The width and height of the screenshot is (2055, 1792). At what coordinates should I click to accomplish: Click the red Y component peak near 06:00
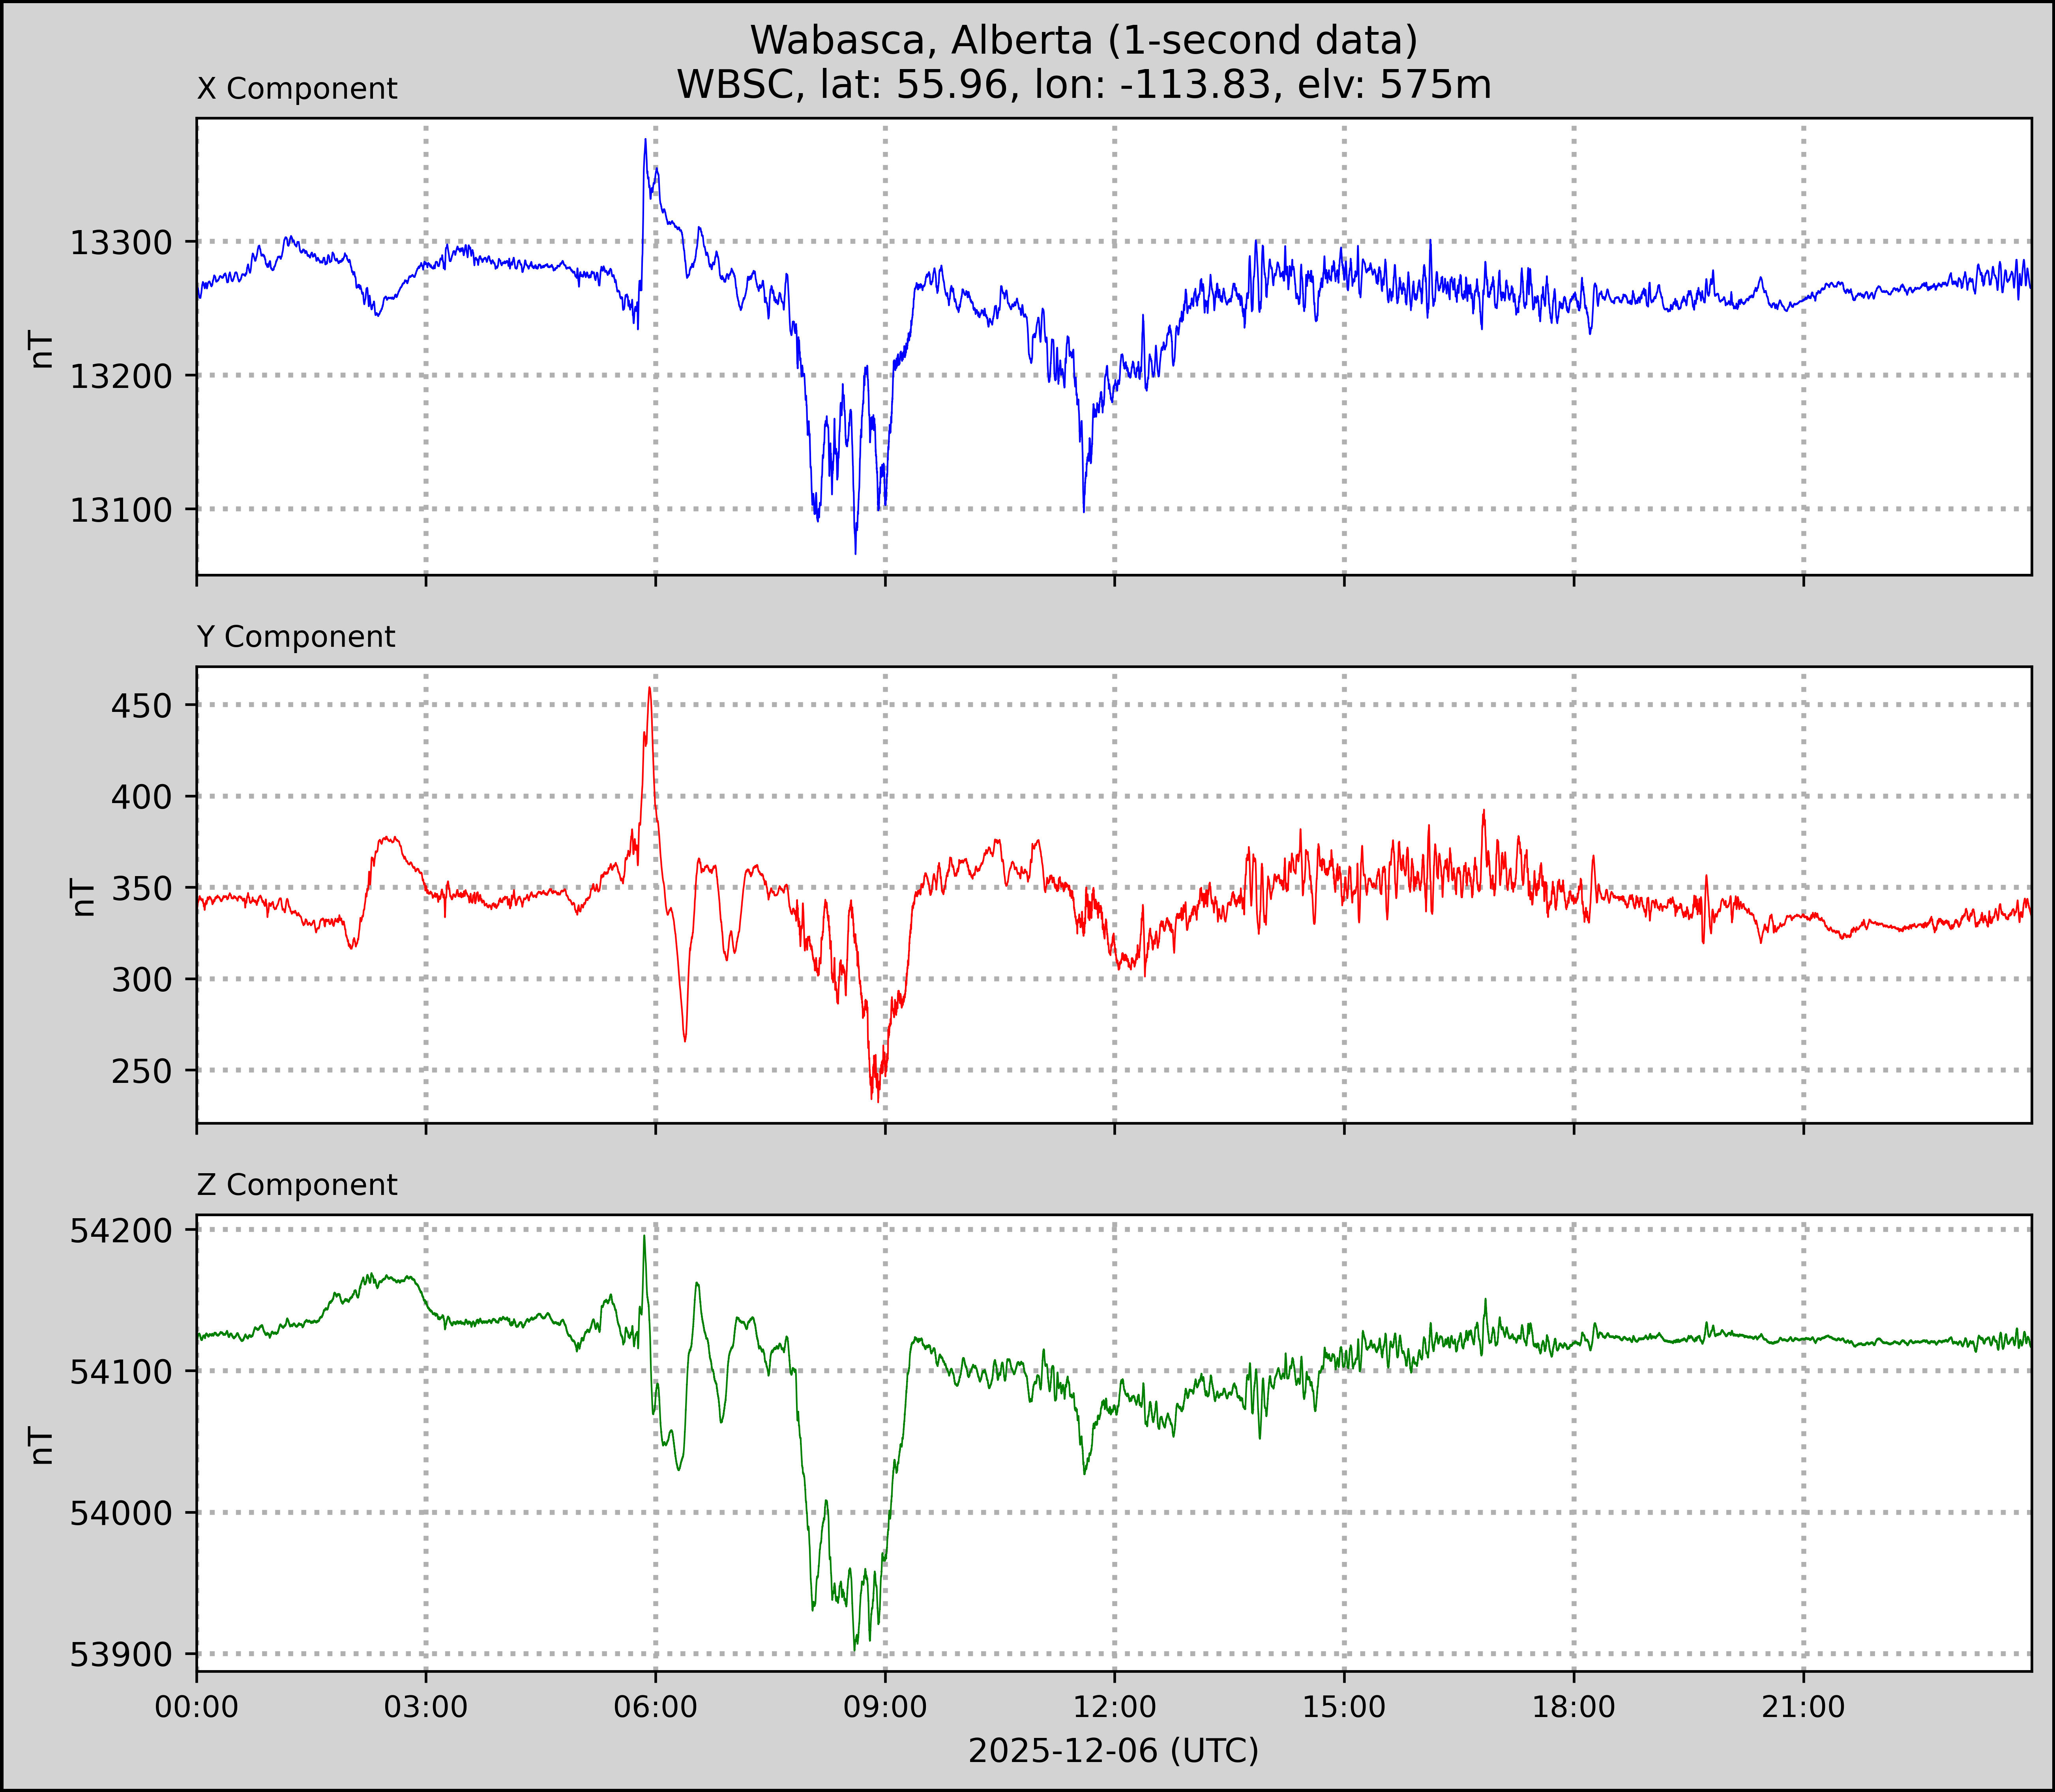[x=650, y=690]
